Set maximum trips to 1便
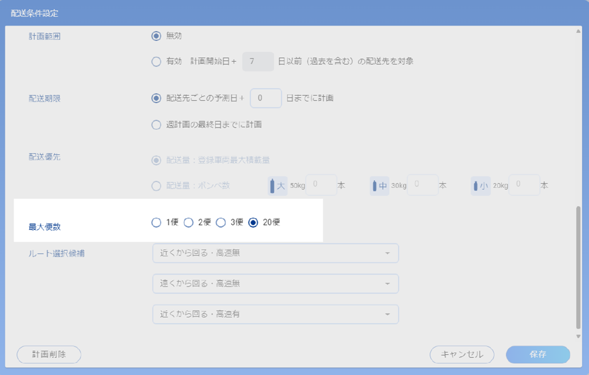 pos(156,222)
